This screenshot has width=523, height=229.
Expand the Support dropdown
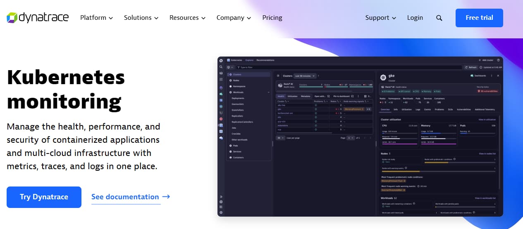[x=381, y=18]
